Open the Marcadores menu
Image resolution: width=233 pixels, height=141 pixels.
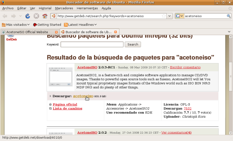[x=64, y=8]
